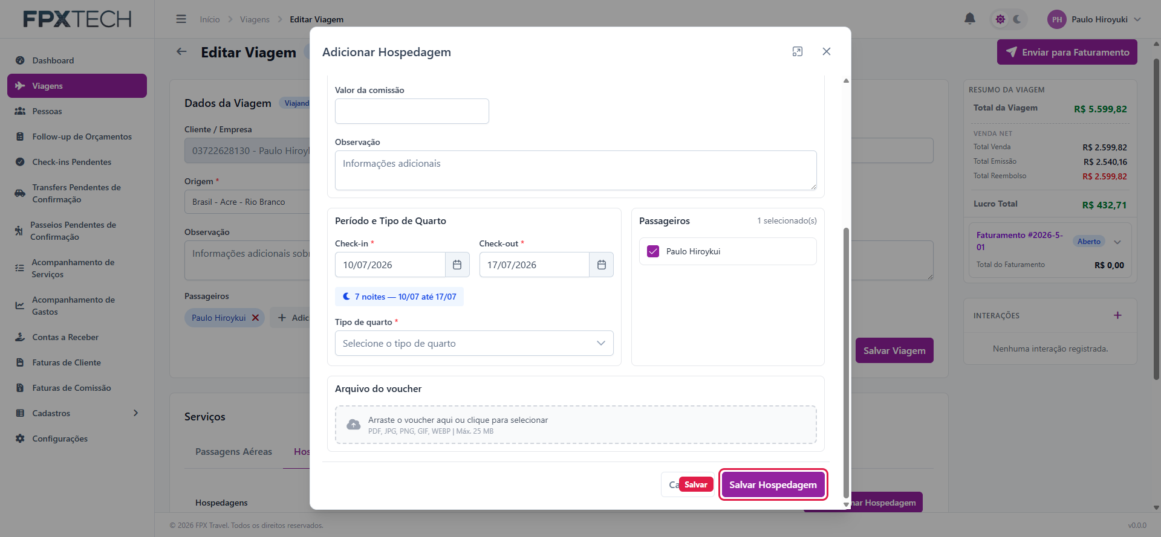Open the notifications bell icon

[x=969, y=19]
